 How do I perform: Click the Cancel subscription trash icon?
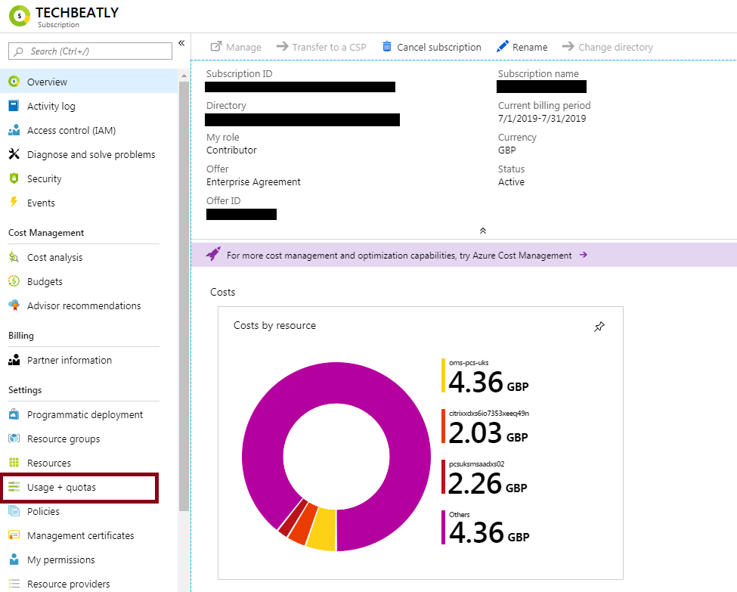(x=387, y=47)
